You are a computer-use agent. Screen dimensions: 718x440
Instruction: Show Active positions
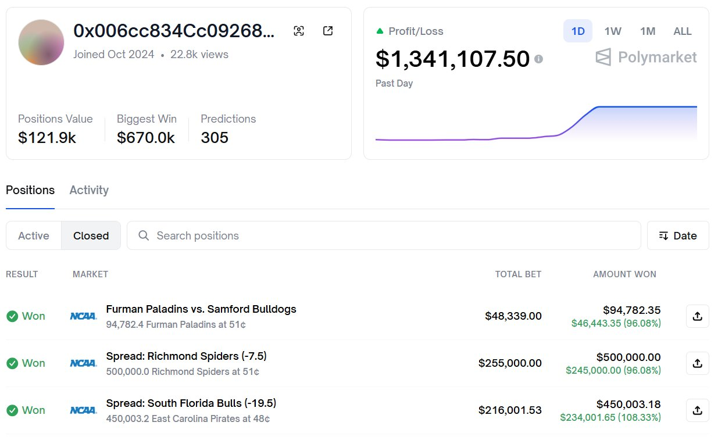[x=34, y=235]
